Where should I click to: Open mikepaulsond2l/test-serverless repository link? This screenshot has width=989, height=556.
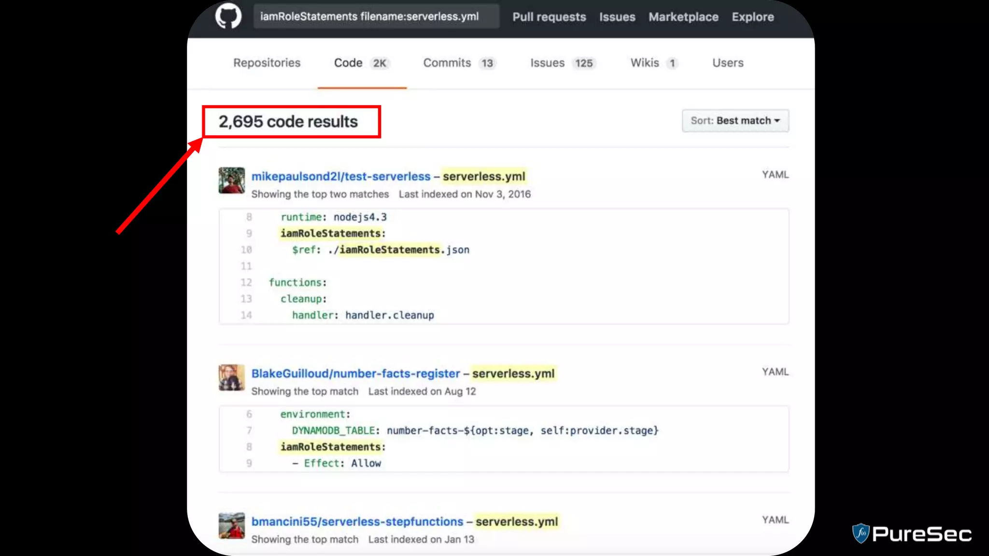(340, 177)
